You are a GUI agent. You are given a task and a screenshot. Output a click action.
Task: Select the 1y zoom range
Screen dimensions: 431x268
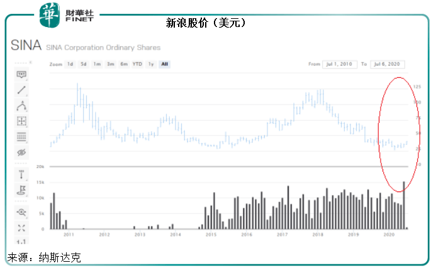[151, 64]
